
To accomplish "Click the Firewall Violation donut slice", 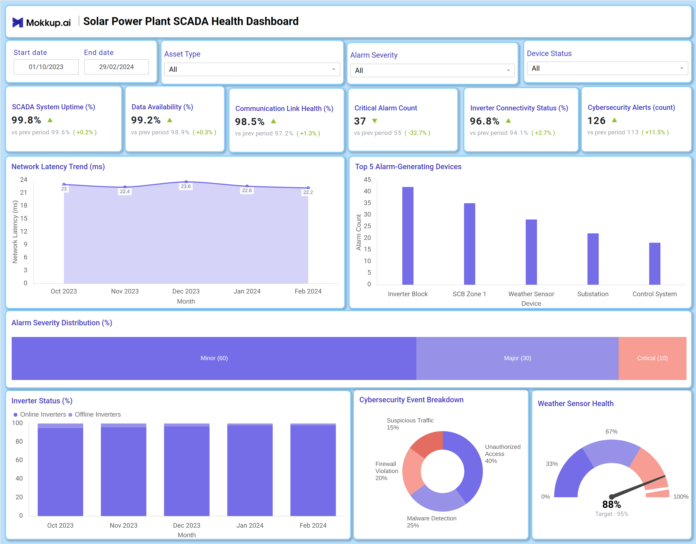I will (412, 472).
